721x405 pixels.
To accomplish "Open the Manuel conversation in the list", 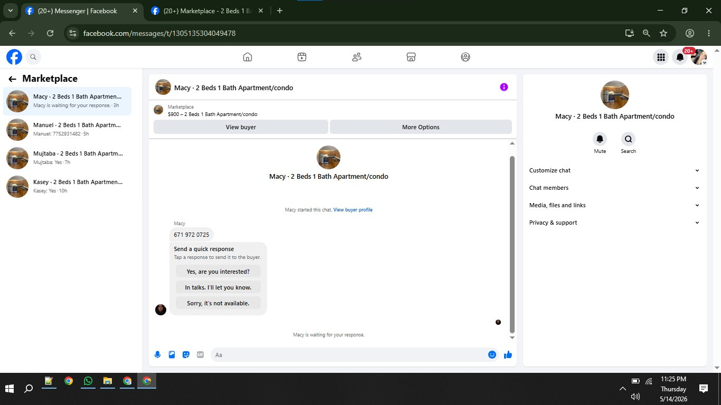I will click(x=68, y=129).
